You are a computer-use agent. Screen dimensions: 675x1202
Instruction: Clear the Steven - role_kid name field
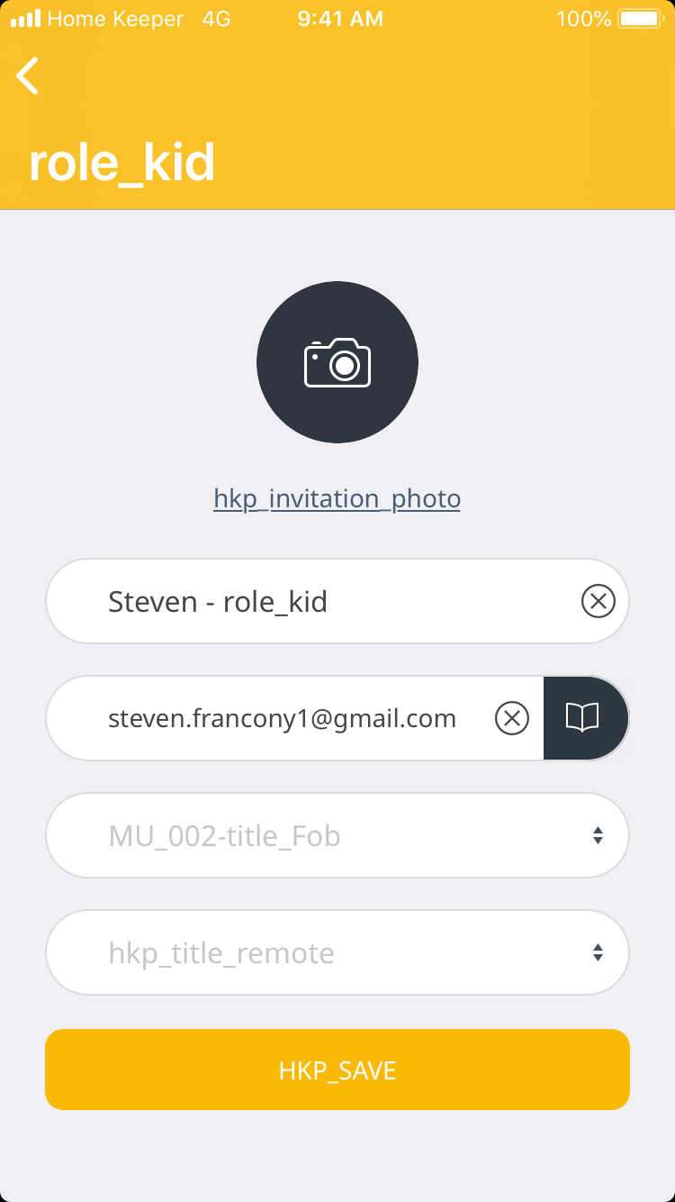(598, 601)
